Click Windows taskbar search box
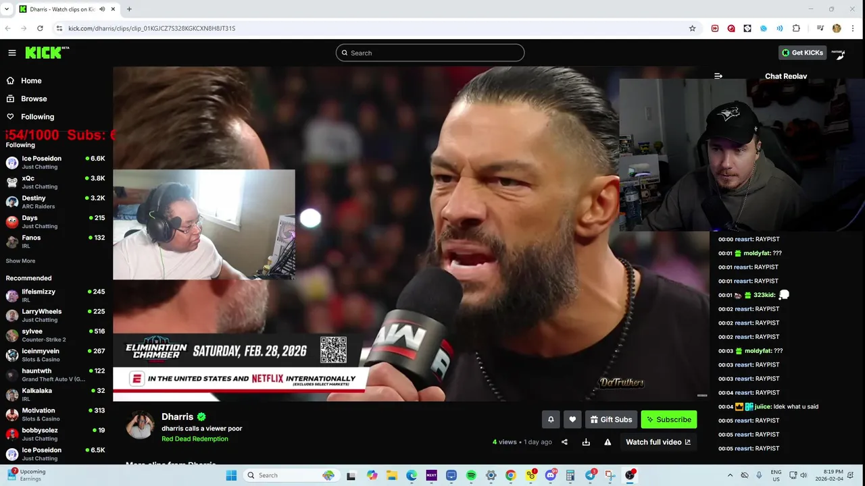Image resolution: width=865 pixels, height=486 pixels. [291, 475]
